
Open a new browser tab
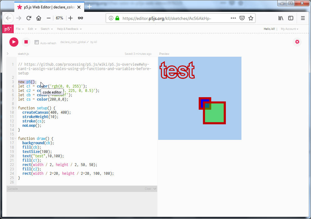(90, 7)
